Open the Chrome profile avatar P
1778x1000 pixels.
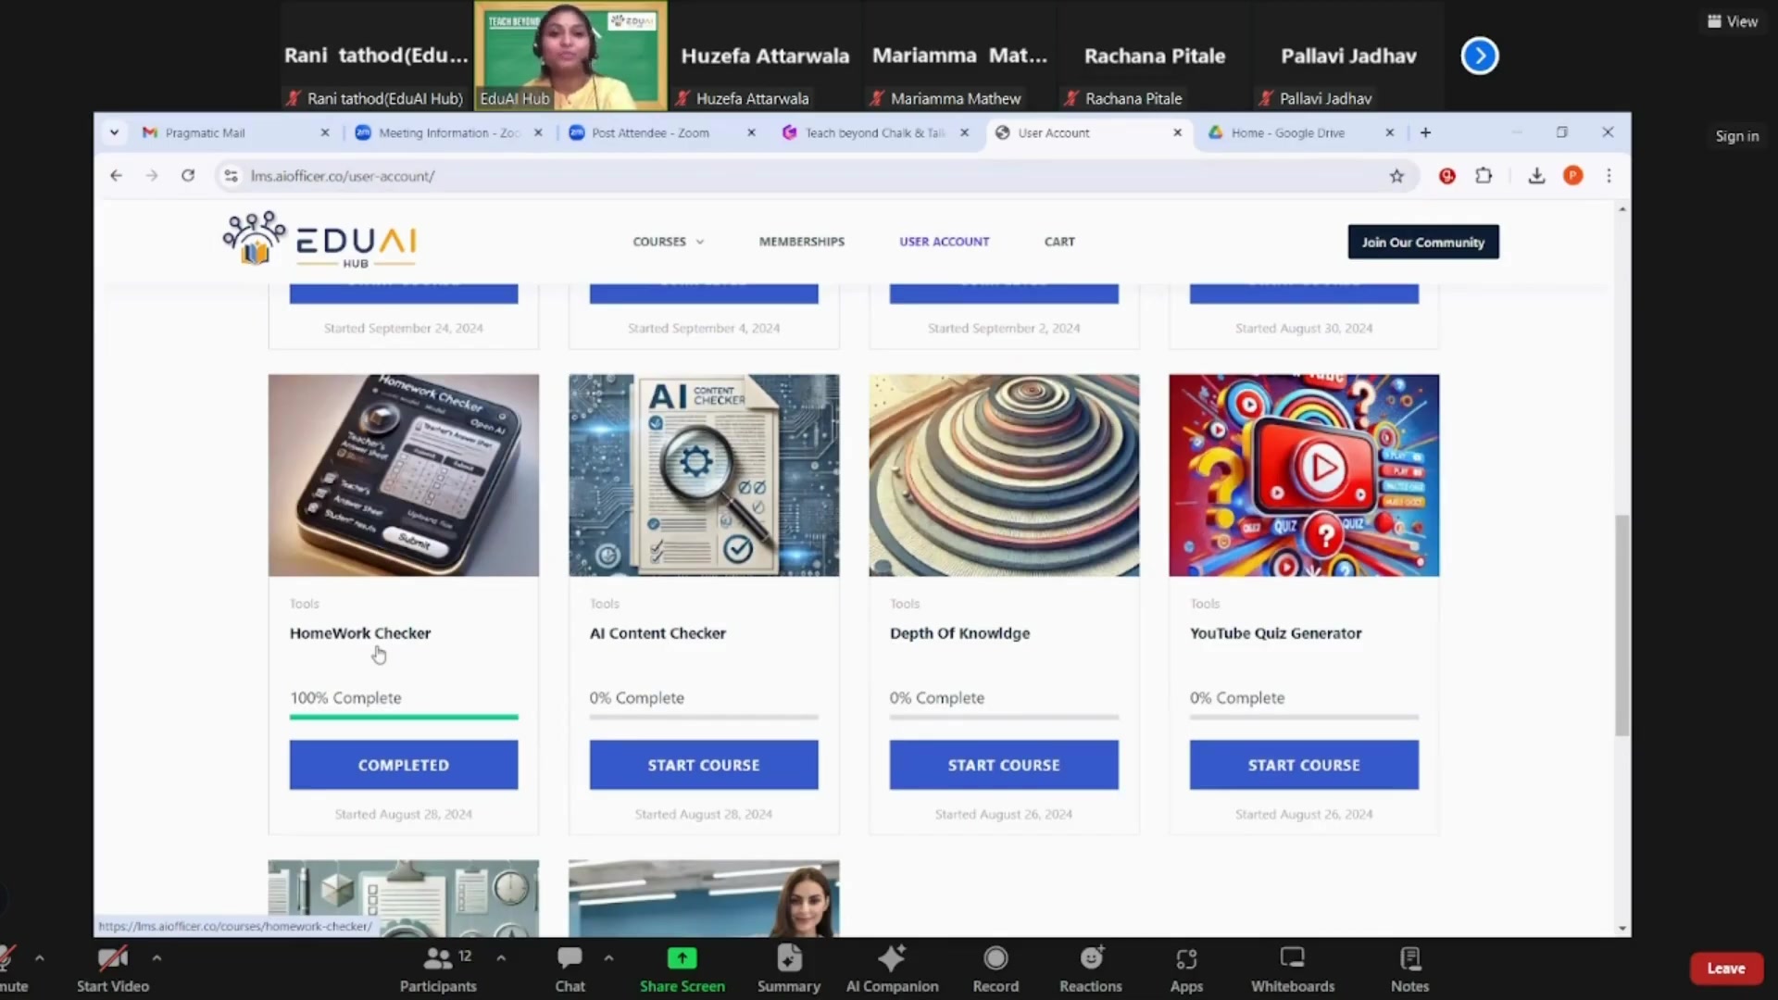pyautogui.click(x=1572, y=176)
